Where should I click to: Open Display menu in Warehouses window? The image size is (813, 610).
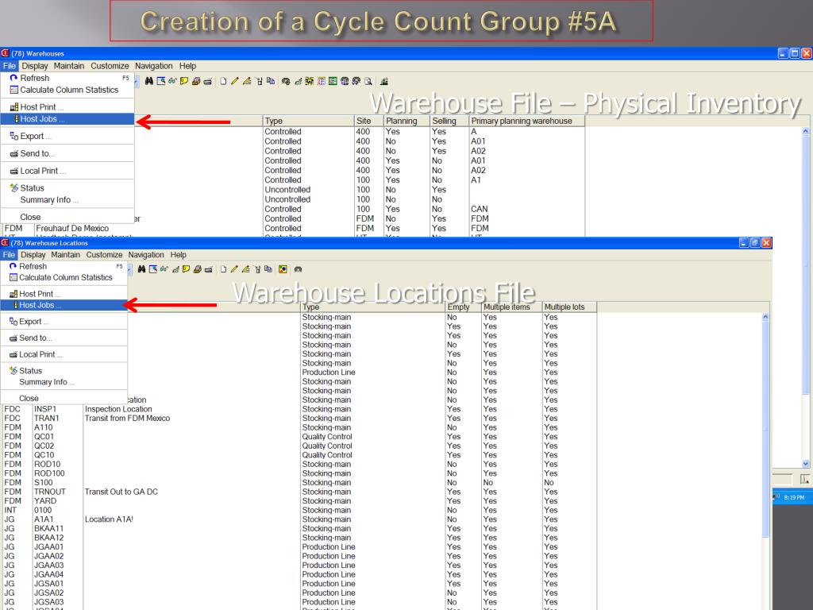35,66
